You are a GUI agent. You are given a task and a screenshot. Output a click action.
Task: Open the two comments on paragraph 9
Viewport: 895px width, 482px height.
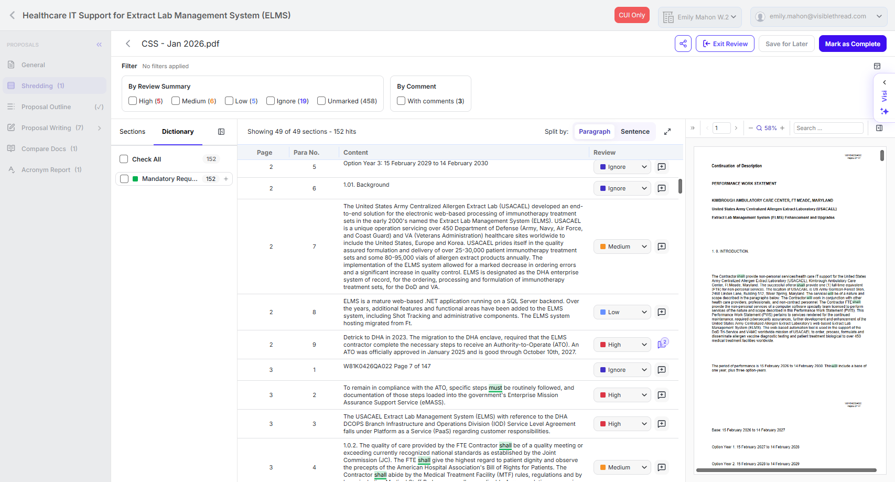(662, 344)
